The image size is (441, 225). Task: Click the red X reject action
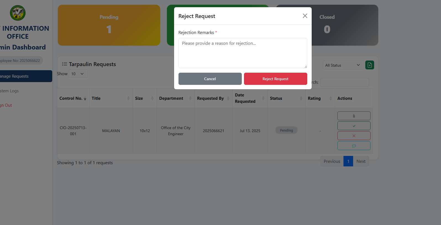pyautogui.click(x=354, y=136)
